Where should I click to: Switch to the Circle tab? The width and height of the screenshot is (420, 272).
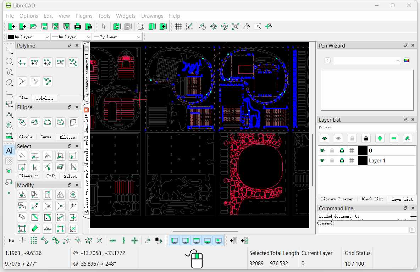(26, 137)
